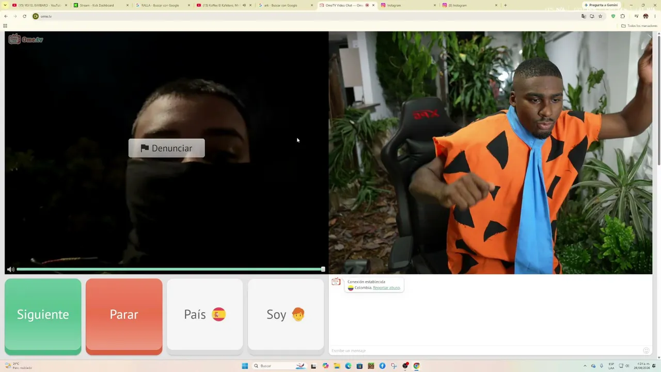
Task: Open Microsoft Edge from the taskbar
Action: (348, 366)
